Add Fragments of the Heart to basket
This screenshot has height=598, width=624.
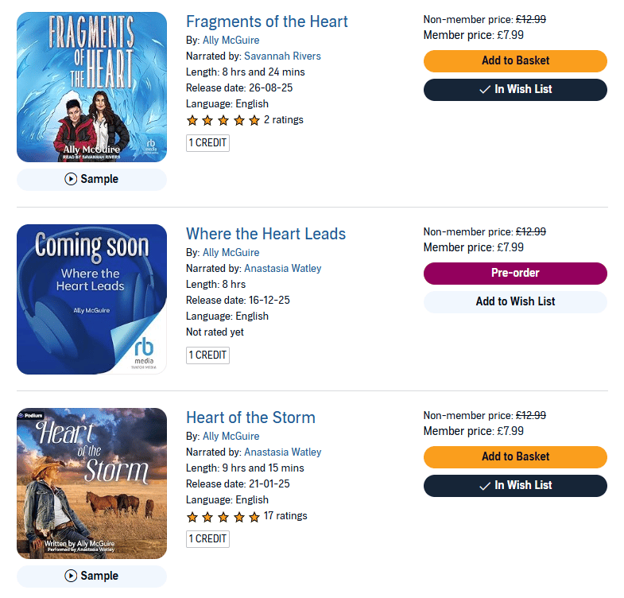[515, 61]
